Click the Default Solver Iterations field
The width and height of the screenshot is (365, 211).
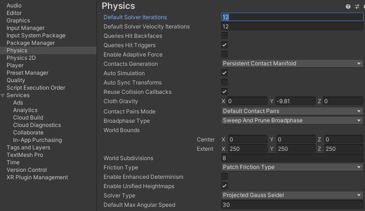(292, 17)
